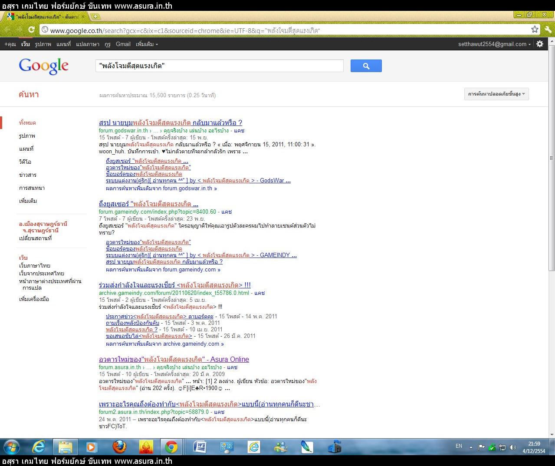Expand the safe search settings dropdown
555x466 pixels.
[x=496, y=94]
